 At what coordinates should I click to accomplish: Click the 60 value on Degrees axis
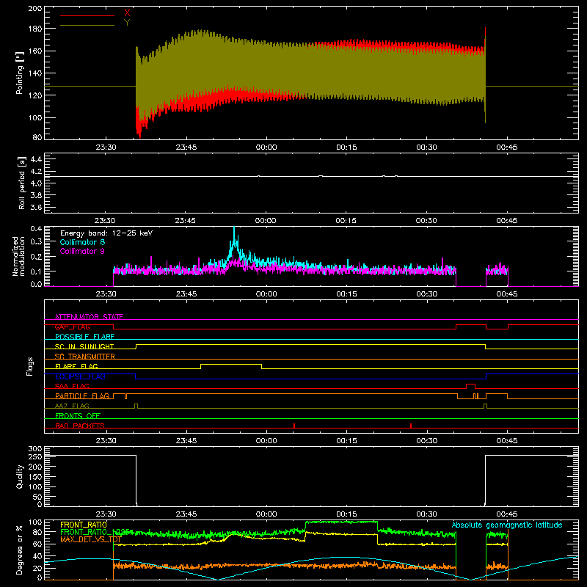(37, 544)
